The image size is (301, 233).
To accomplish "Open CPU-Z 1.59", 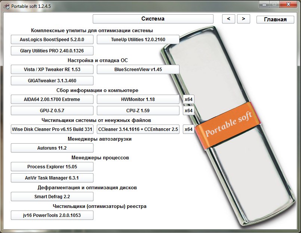I will (x=138, y=111).
